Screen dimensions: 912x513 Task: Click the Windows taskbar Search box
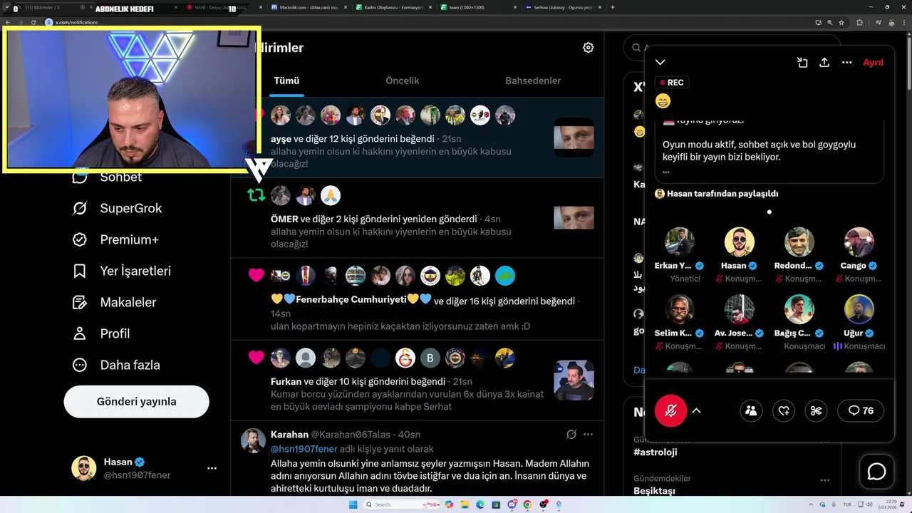pyautogui.click(x=401, y=504)
